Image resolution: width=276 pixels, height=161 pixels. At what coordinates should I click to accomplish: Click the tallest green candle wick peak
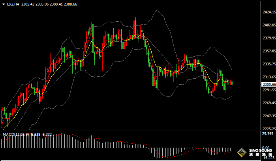93,9
